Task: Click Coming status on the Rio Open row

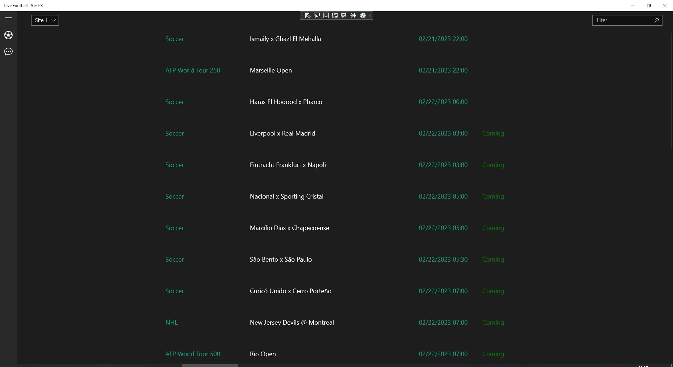Action: click(493, 354)
